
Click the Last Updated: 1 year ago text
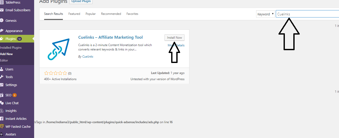click(168, 73)
